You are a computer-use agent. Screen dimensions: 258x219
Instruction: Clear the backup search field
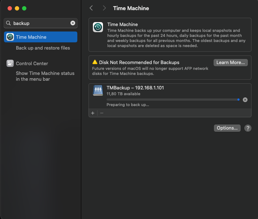tap(73, 23)
